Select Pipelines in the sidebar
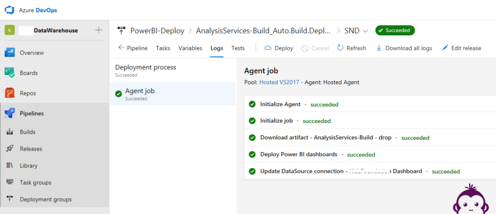The height and width of the screenshot is (214, 496). point(32,113)
